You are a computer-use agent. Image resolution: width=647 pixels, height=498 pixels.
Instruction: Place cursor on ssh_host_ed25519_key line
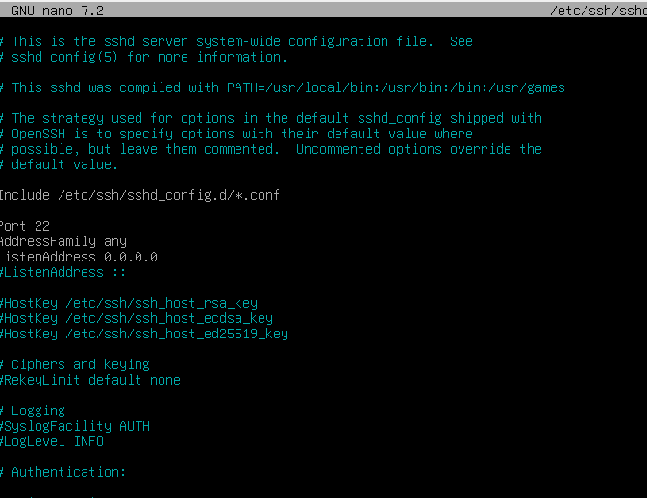pos(143,334)
